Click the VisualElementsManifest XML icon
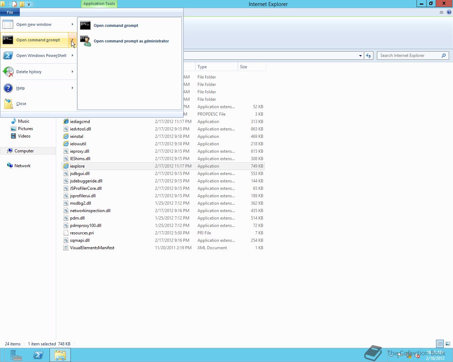453x362 pixels. coord(66,248)
